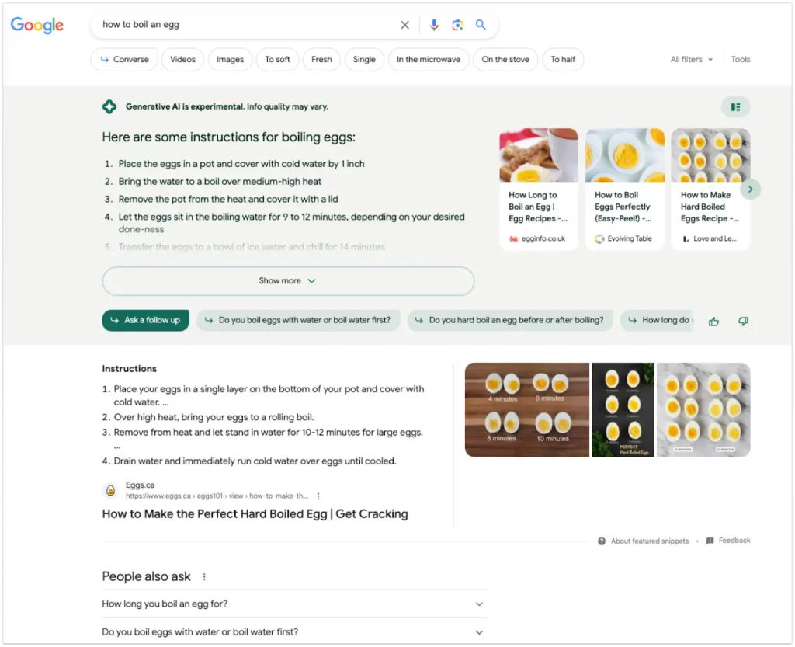The image size is (795, 647).
Task: Toggle the generative AI layout view icon
Action: pos(735,106)
